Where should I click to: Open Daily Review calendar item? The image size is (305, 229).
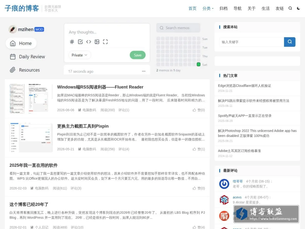(x=27, y=57)
